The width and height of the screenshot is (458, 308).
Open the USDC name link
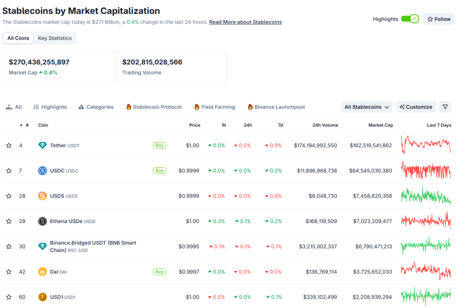click(x=64, y=170)
